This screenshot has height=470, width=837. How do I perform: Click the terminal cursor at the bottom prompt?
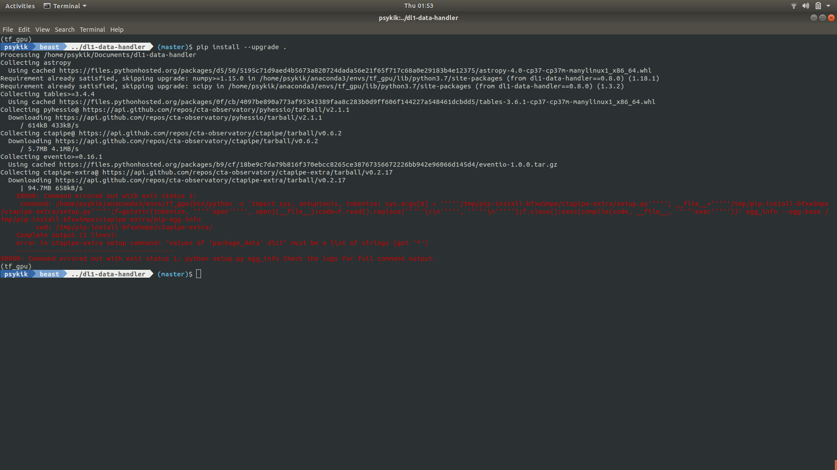199,274
